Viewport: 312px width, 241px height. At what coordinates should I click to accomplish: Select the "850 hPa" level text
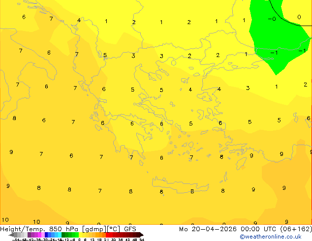click(x=63, y=229)
